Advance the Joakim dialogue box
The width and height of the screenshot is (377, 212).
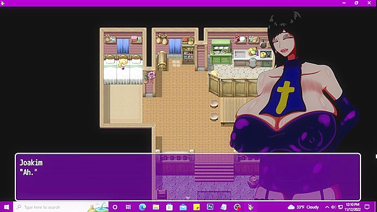point(188,177)
